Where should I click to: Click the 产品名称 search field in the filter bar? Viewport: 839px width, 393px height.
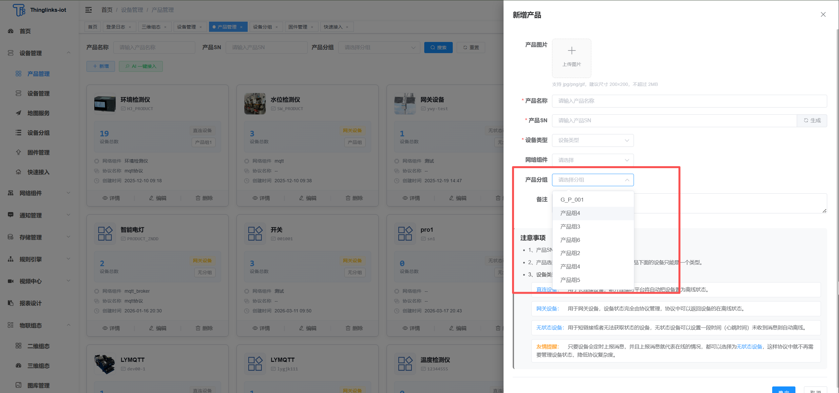coord(154,48)
